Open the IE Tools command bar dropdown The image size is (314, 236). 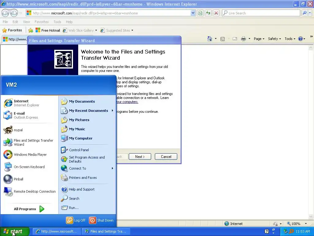(x=290, y=39)
